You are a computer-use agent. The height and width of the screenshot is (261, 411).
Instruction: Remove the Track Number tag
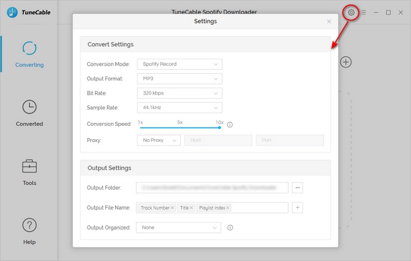pyautogui.click(x=173, y=208)
